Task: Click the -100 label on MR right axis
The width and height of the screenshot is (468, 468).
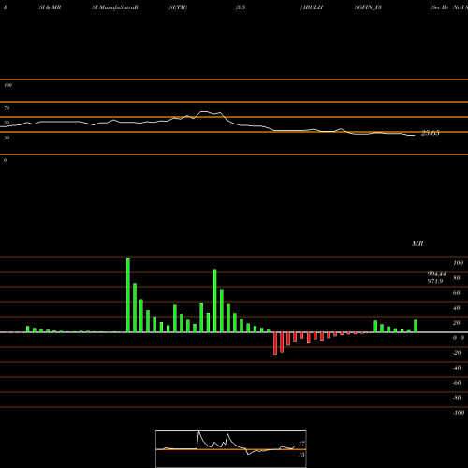Action: (x=459, y=413)
